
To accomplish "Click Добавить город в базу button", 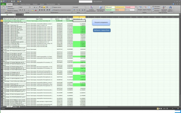I will tap(102, 30).
